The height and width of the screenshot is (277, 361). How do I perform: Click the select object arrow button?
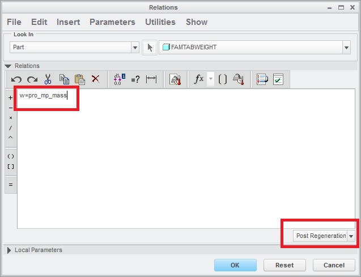pos(150,48)
